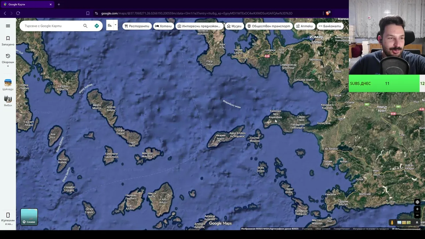Click the Bulgarian keyboard input tool button
425x239 pixels.
[110, 26]
